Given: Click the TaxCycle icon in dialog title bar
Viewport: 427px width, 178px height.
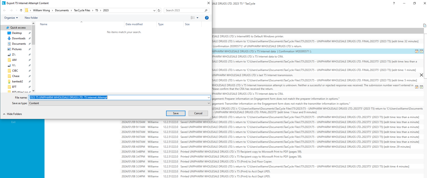Looking at the screenshot, I should click(x=3, y=3).
